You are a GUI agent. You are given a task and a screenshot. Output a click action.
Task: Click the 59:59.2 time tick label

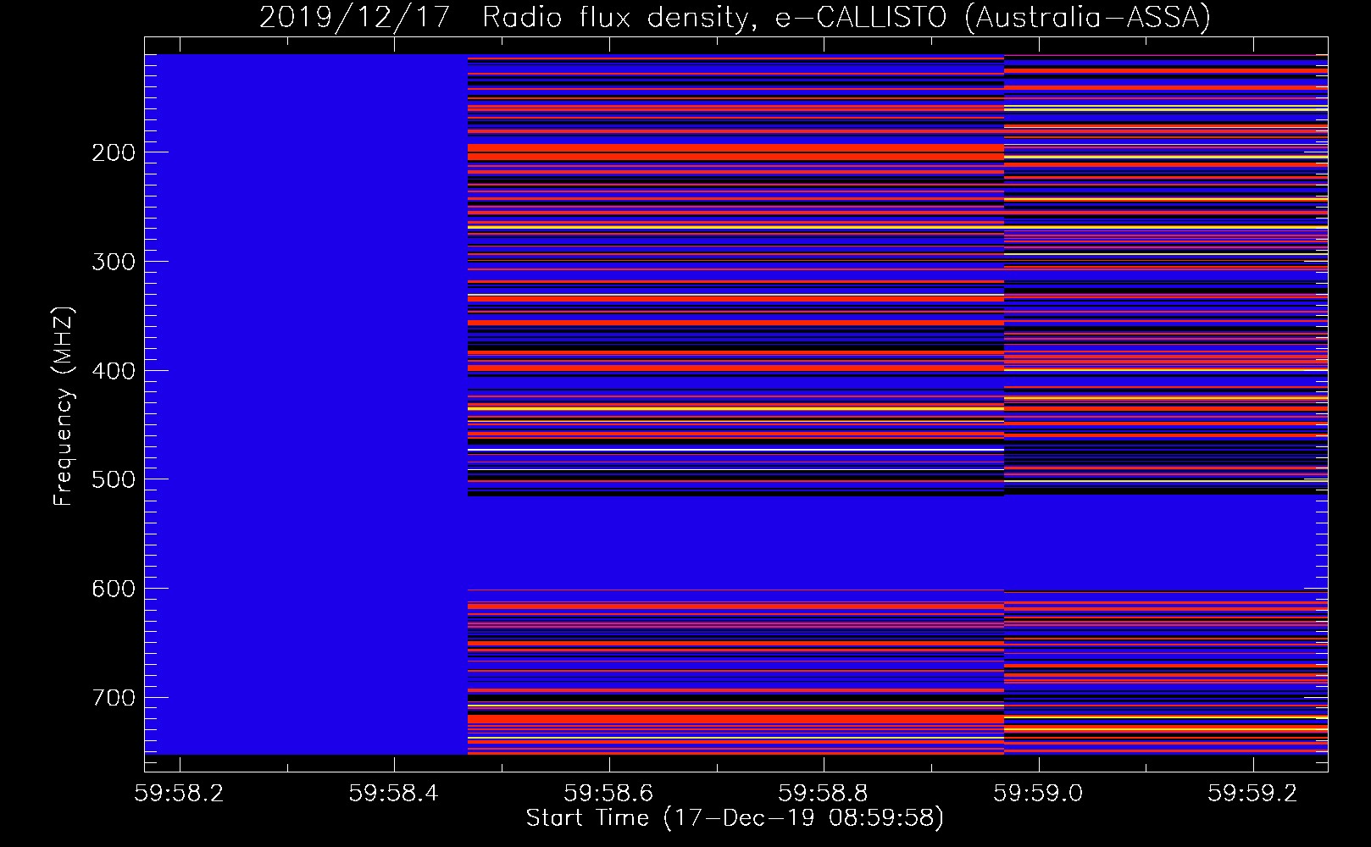pos(1252,793)
